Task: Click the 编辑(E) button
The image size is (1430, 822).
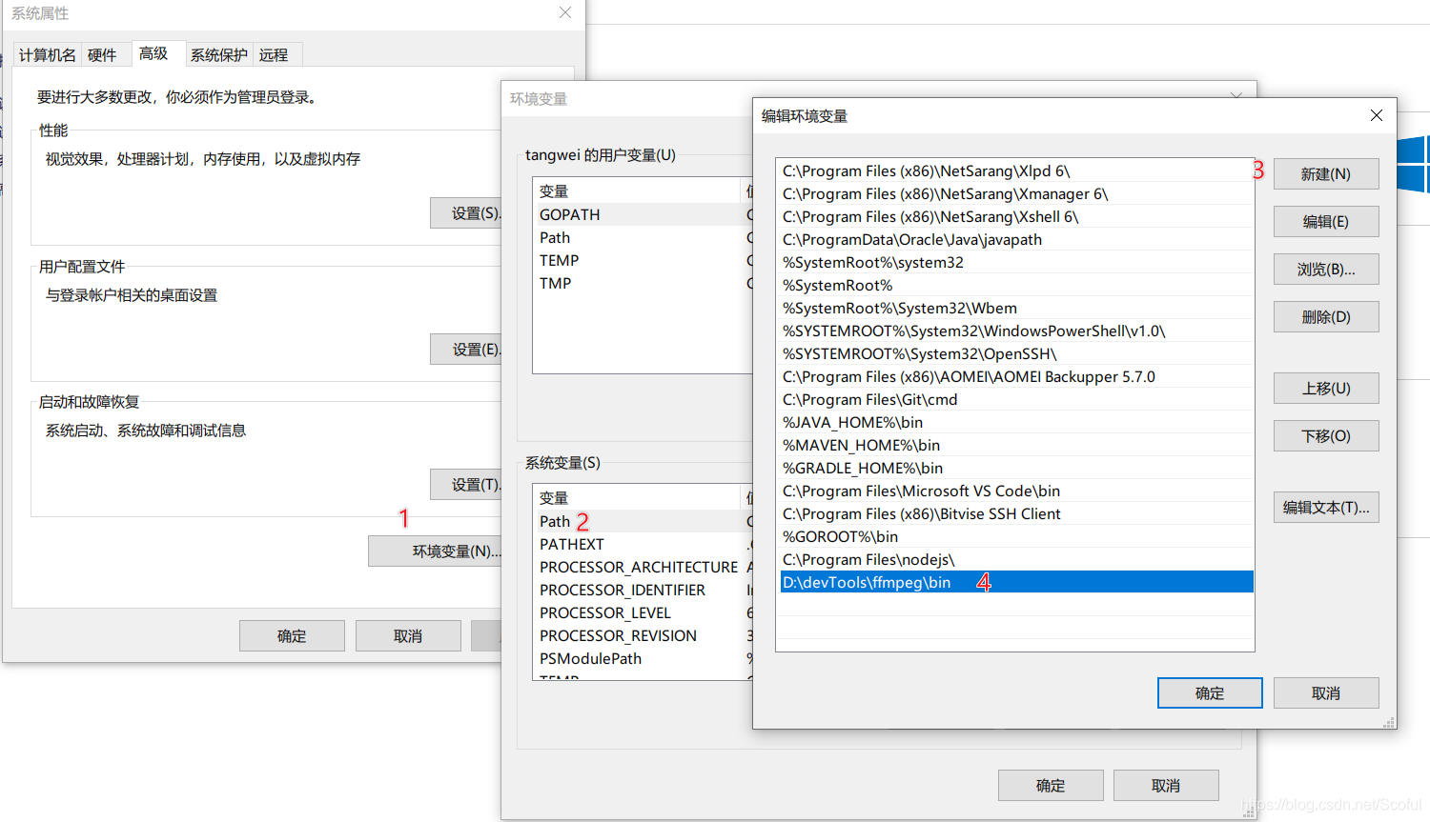Action: click(x=1326, y=222)
